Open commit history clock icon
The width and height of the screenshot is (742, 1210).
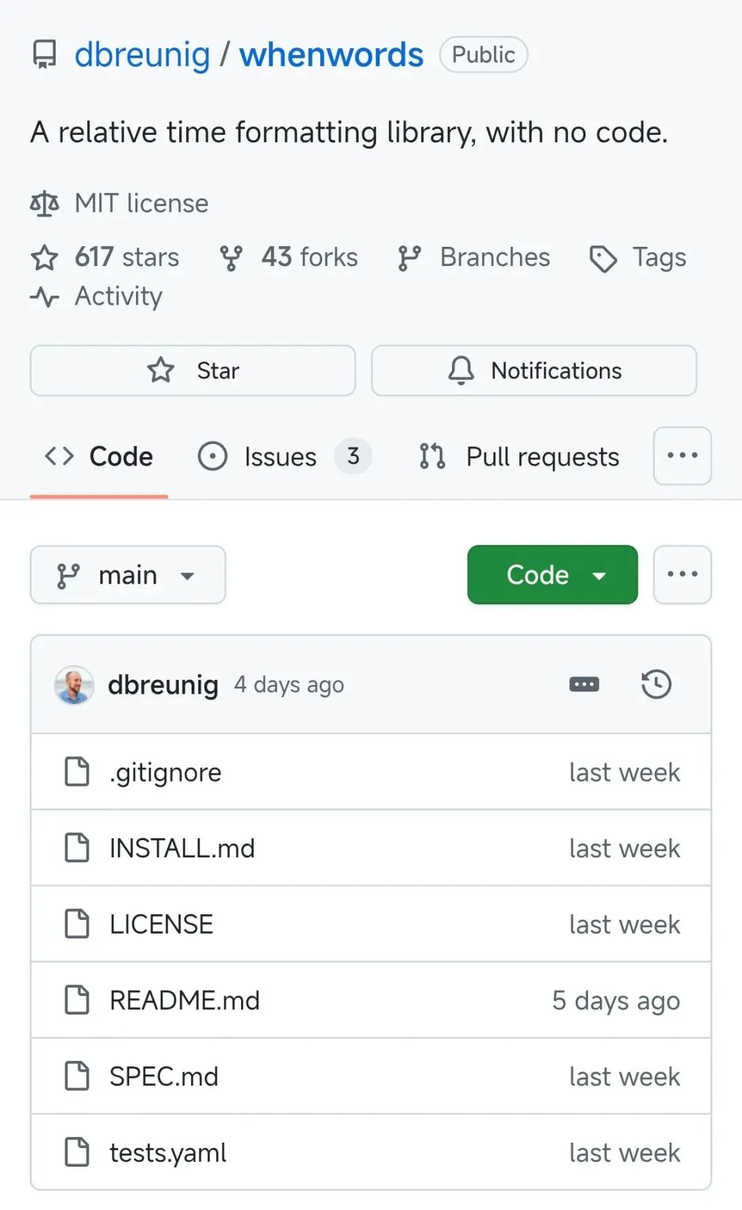(656, 685)
